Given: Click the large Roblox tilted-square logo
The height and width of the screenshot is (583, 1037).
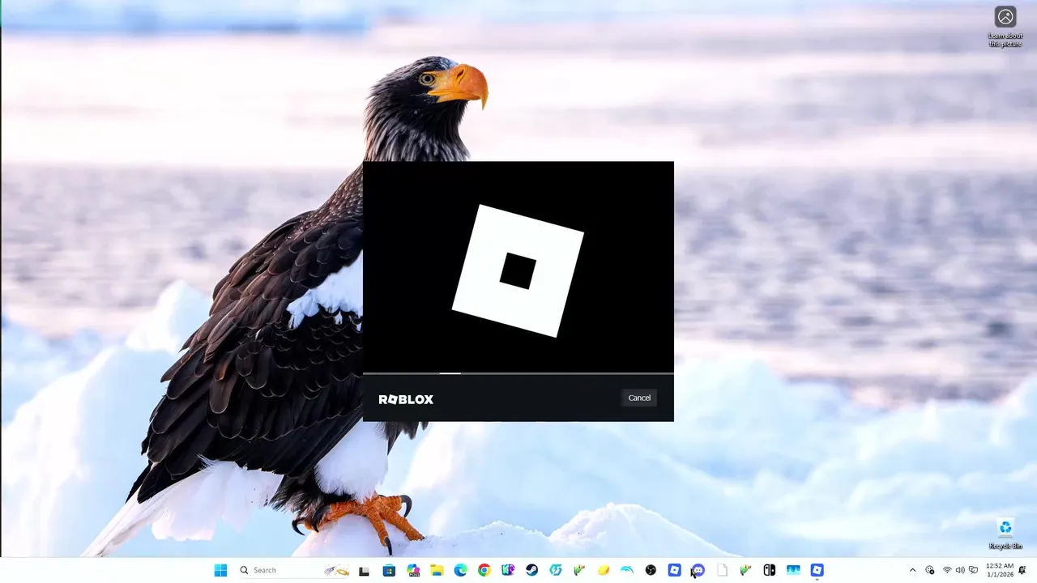Looking at the screenshot, I should [x=518, y=270].
